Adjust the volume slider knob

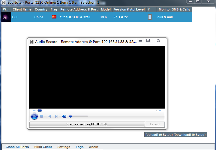[x=71, y=116]
